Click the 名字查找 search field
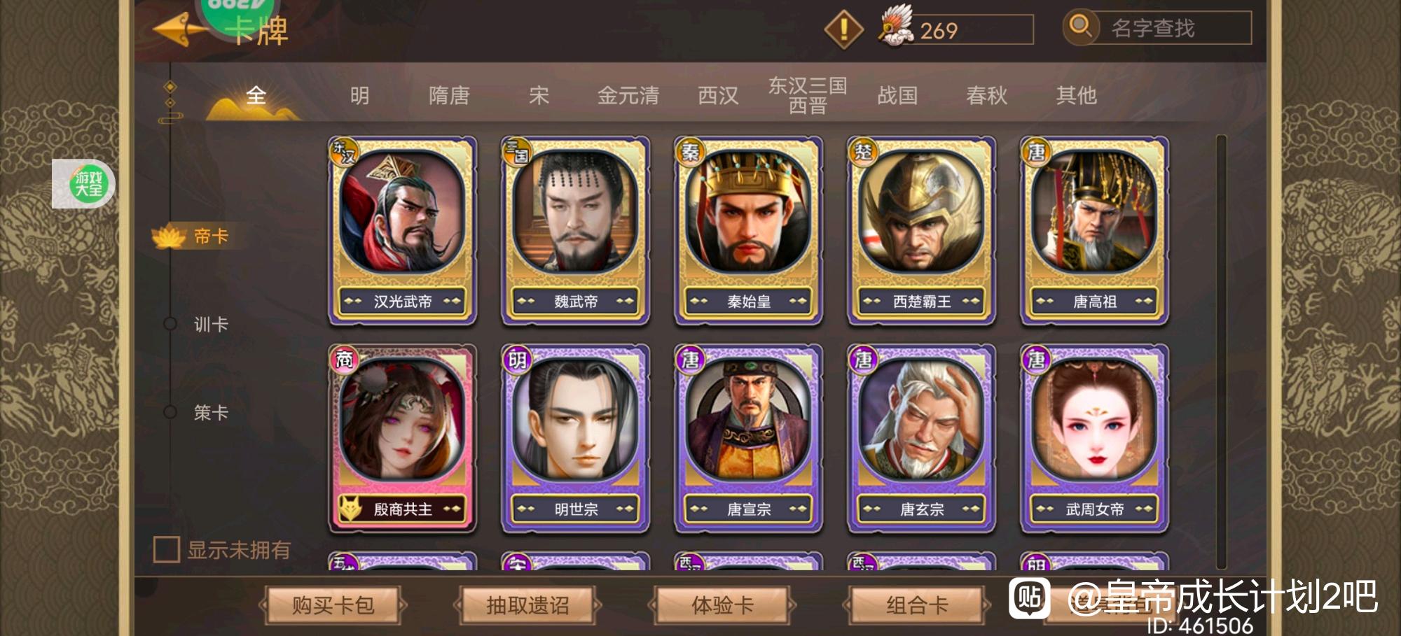 (1174, 28)
